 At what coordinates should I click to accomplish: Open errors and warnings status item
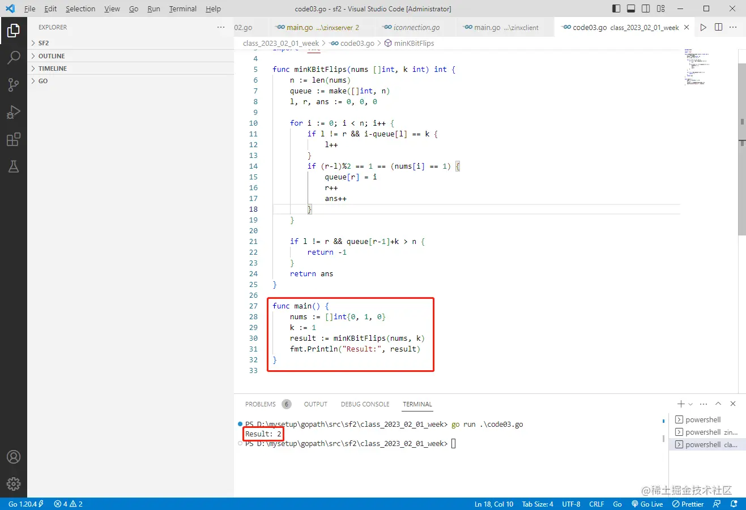pos(68,504)
